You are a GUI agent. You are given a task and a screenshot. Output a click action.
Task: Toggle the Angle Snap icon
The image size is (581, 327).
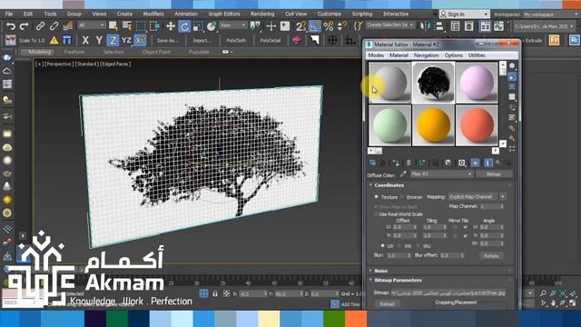point(315,26)
